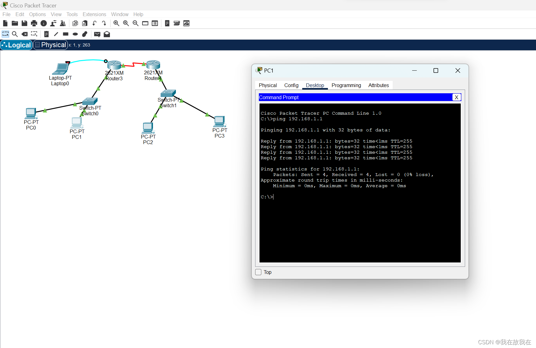Open the Extensions menu
536x348 pixels.
click(94, 14)
